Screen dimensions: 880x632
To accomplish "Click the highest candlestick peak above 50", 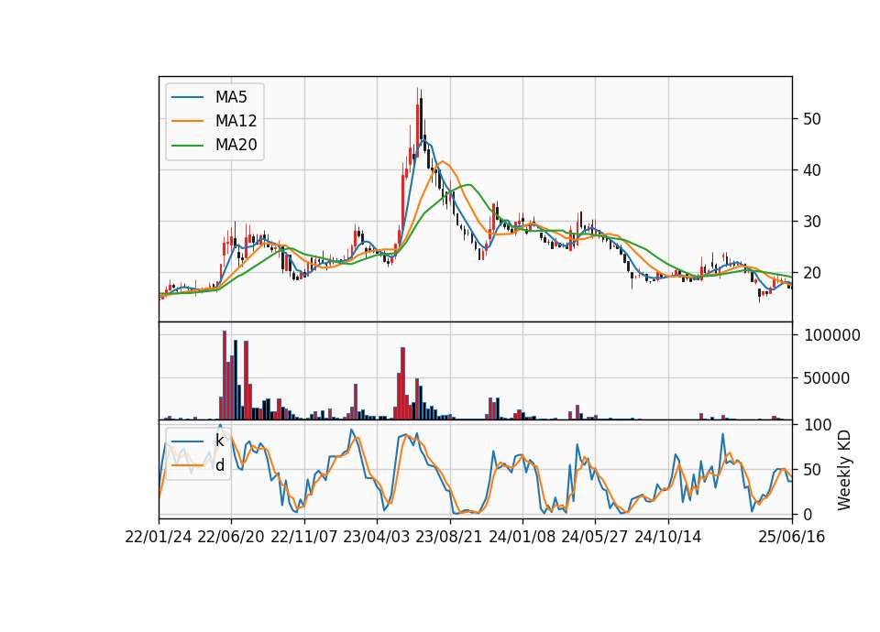I will (418, 121).
